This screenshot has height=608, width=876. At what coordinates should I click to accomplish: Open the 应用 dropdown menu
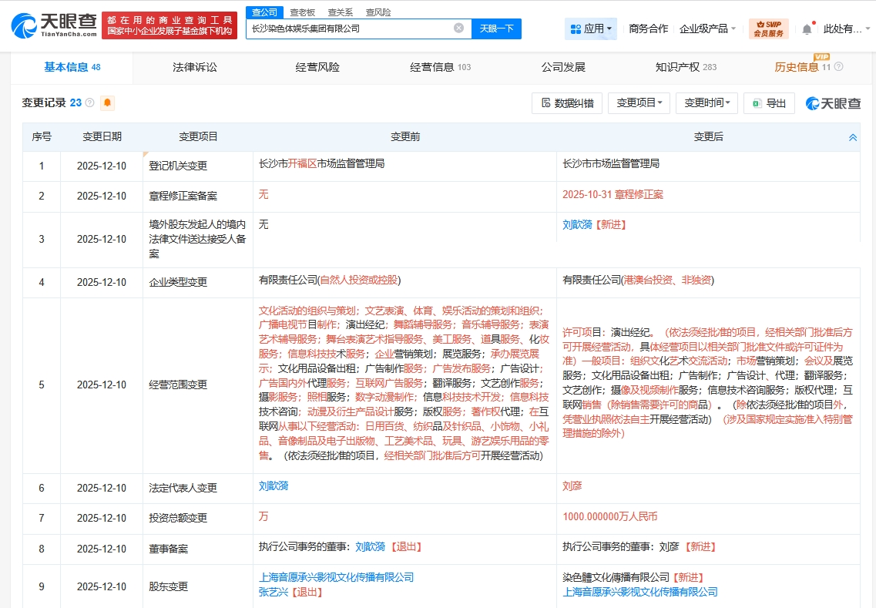[591, 29]
